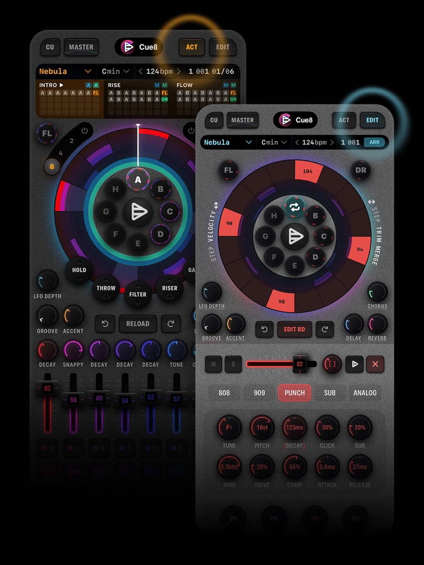Increase bpm with right arrow in back window
424x565 pixels.
click(x=179, y=72)
